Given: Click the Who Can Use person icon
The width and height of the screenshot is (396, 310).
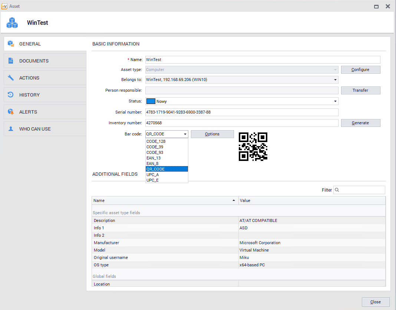Looking at the screenshot, I should click(x=11, y=129).
